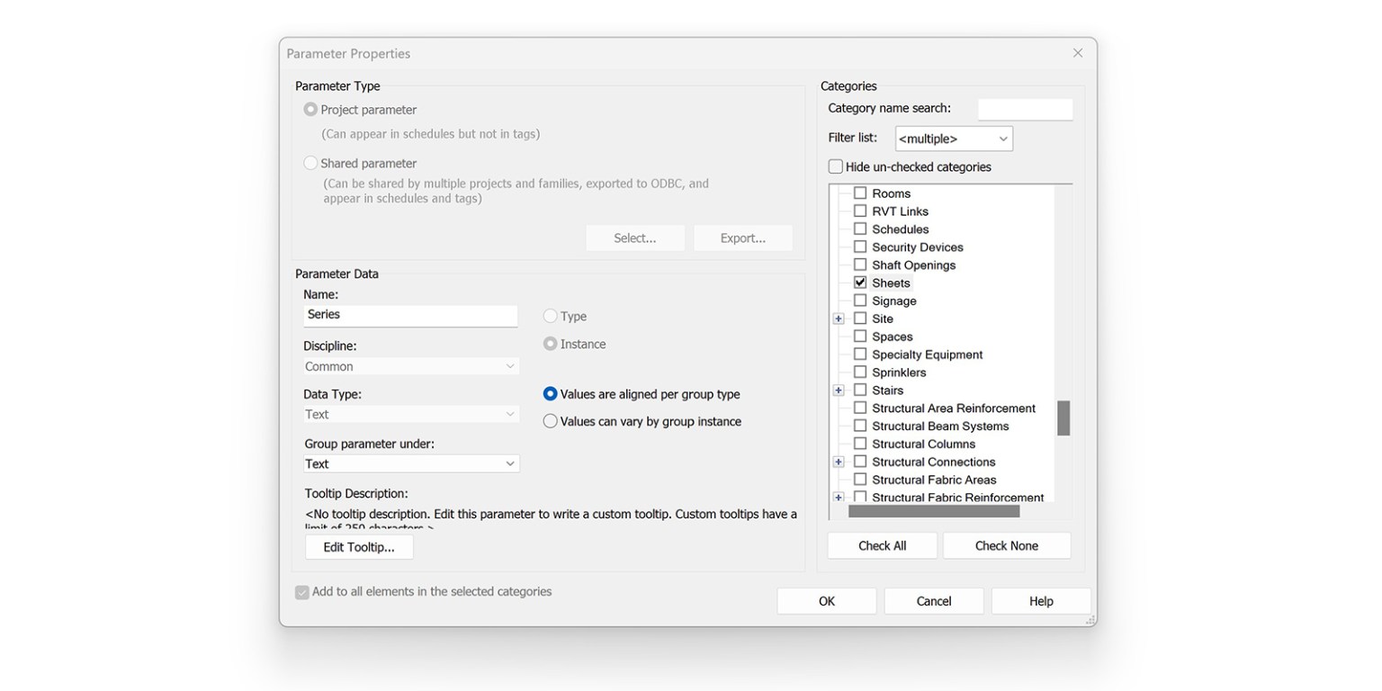Expand the Structural Connections category
Image resolution: width=1382 pixels, height=691 pixels.
(x=838, y=462)
